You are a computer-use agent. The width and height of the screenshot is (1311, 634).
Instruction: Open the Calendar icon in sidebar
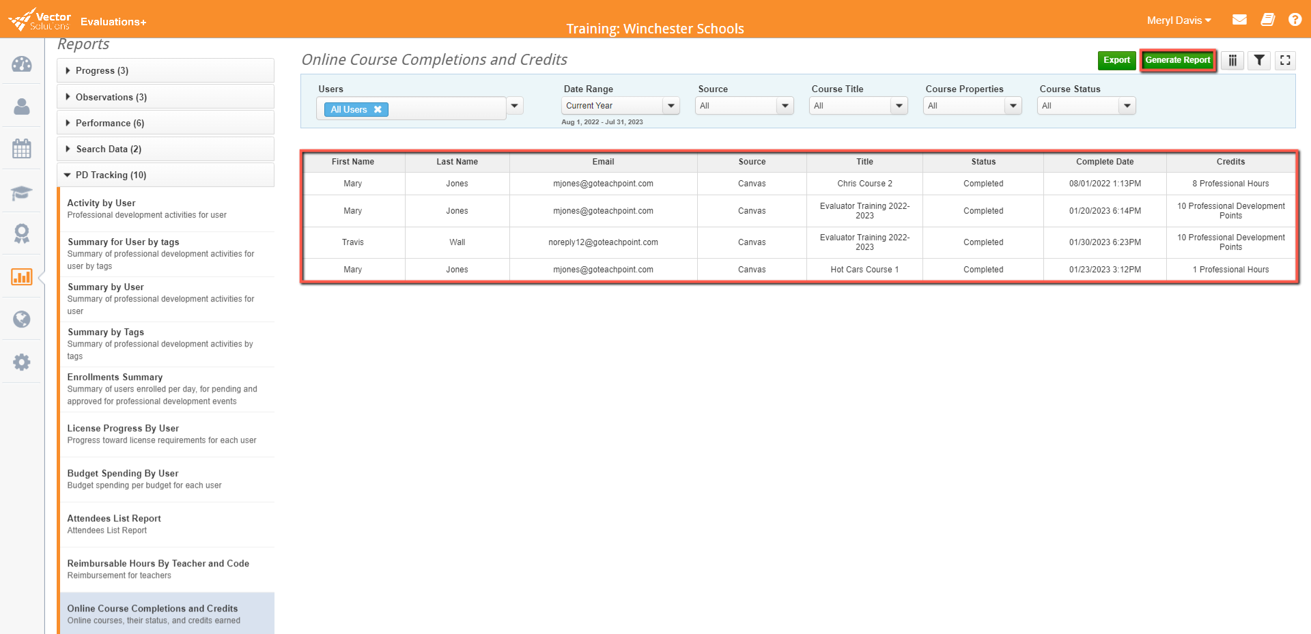(x=21, y=149)
